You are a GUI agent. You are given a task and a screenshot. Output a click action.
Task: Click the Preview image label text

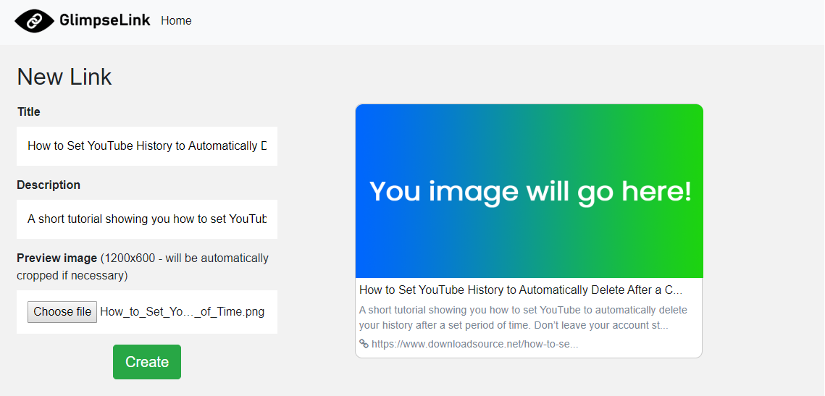tap(56, 258)
